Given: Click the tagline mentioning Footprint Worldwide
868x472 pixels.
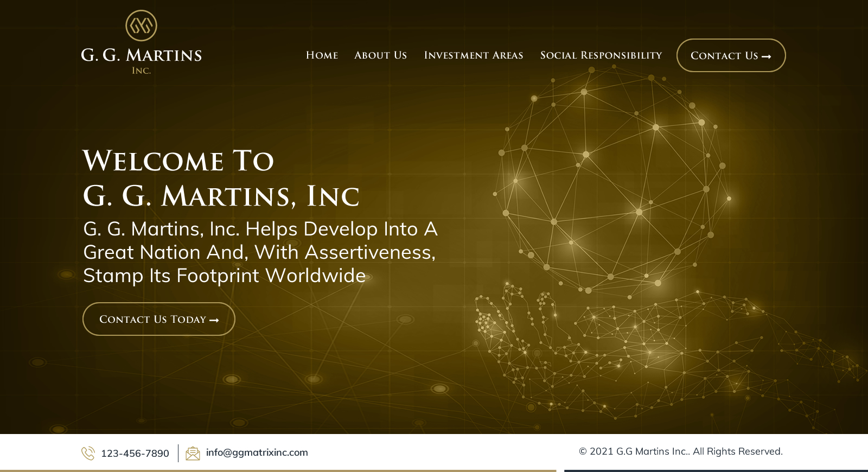Looking at the screenshot, I should 260,252.
